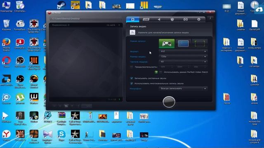Select the Mortal Kombat shortcut
264x148 pixels.
pos(34,81)
